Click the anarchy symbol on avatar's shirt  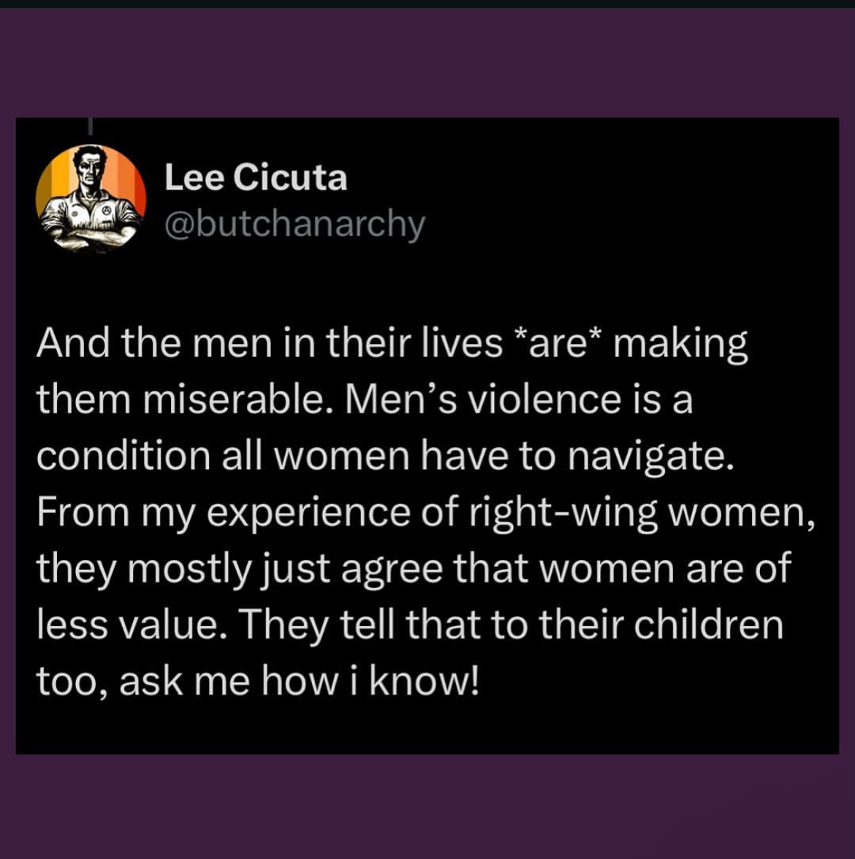coord(107,210)
